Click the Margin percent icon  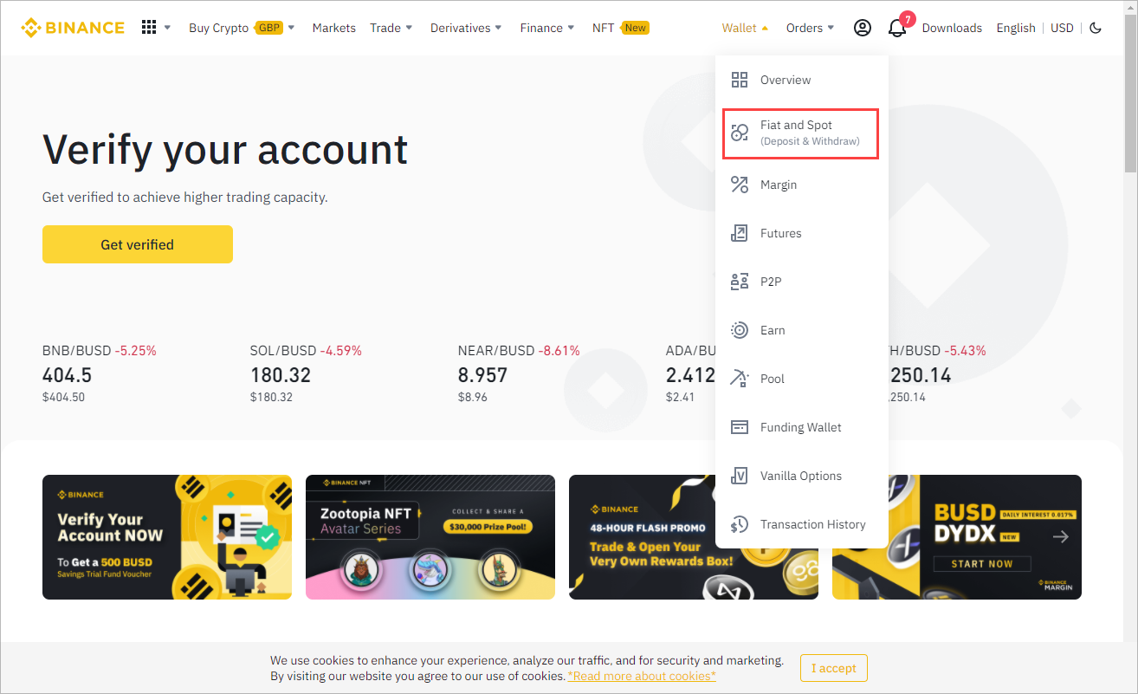(740, 185)
